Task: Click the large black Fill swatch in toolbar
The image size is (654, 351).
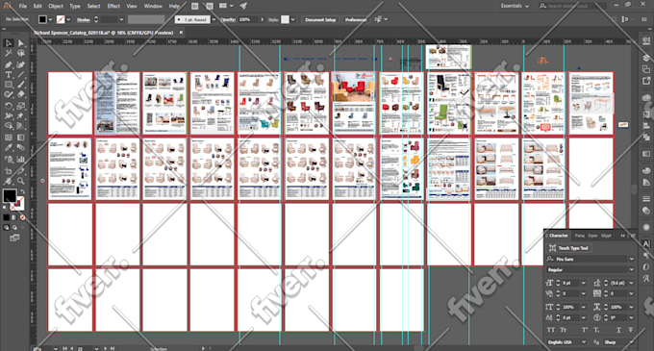Action: (x=10, y=196)
